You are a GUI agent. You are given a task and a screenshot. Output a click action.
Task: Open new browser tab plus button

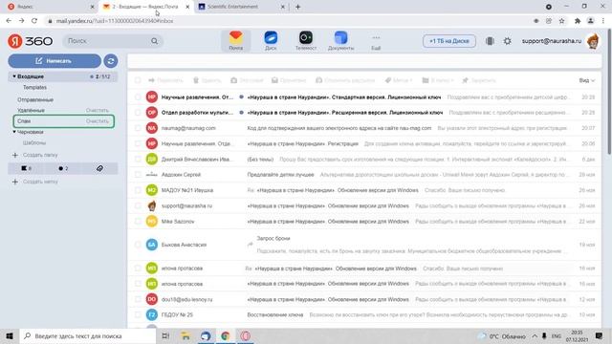click(297, 7)
